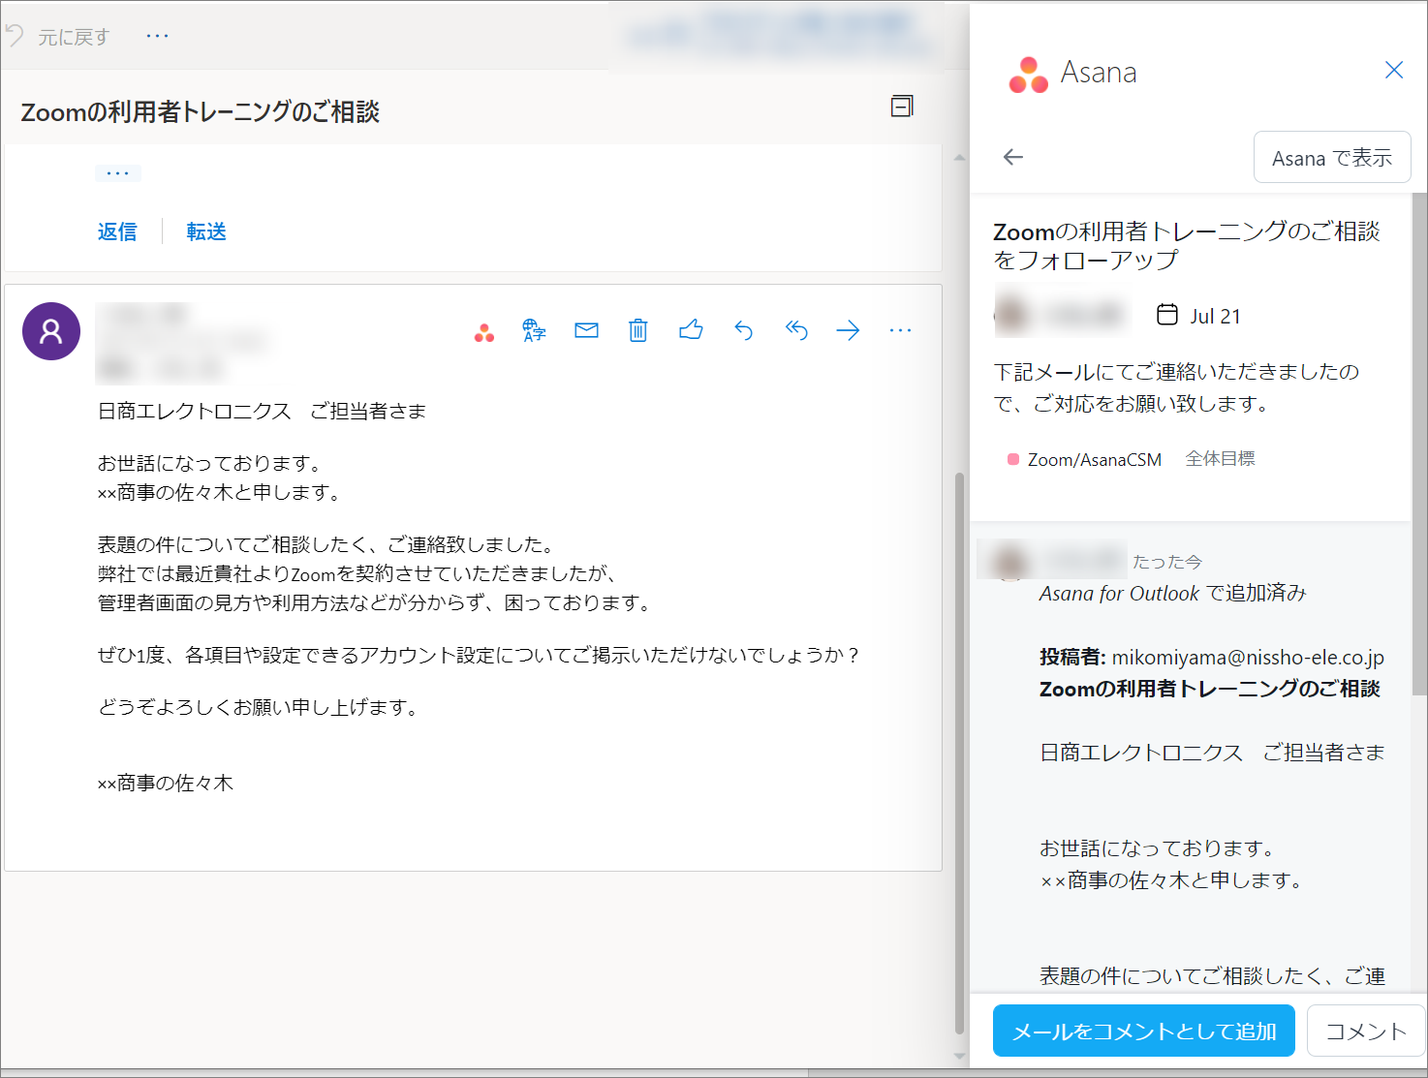Collapse the conversation with the square icon
1428x1078 pixels.
pyautogui.click(x=902, y=107)
